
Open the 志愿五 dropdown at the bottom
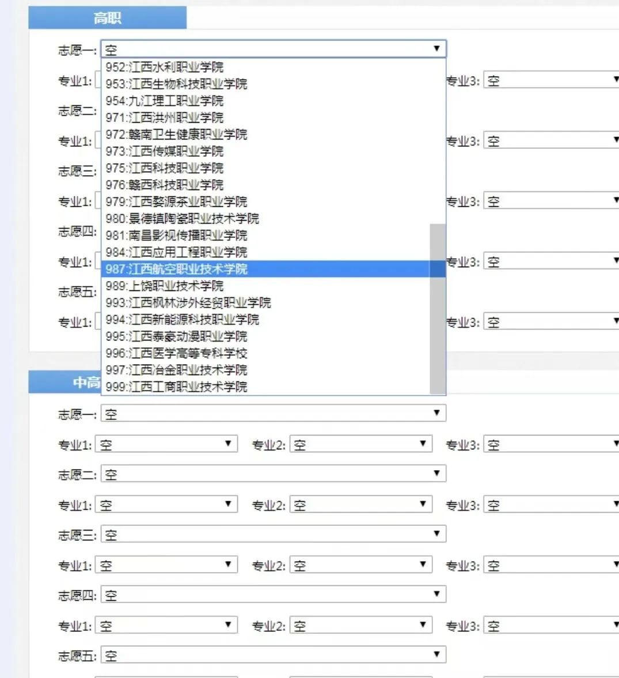(272, 654)
